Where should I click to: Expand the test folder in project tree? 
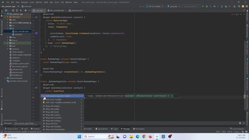[7, 43]
